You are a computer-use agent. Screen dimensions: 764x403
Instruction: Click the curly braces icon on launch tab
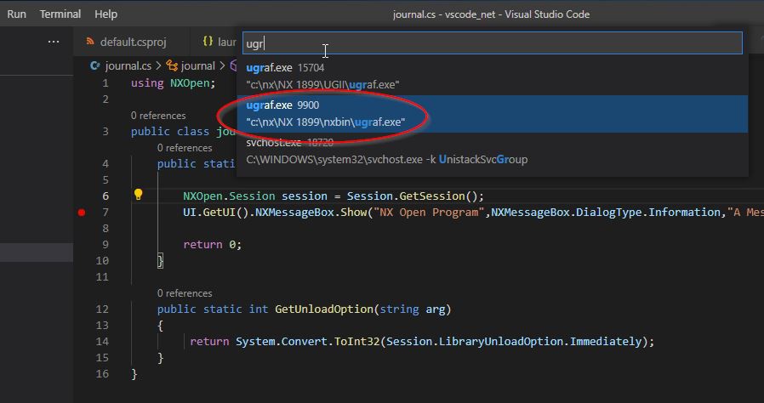click(208, 42)
